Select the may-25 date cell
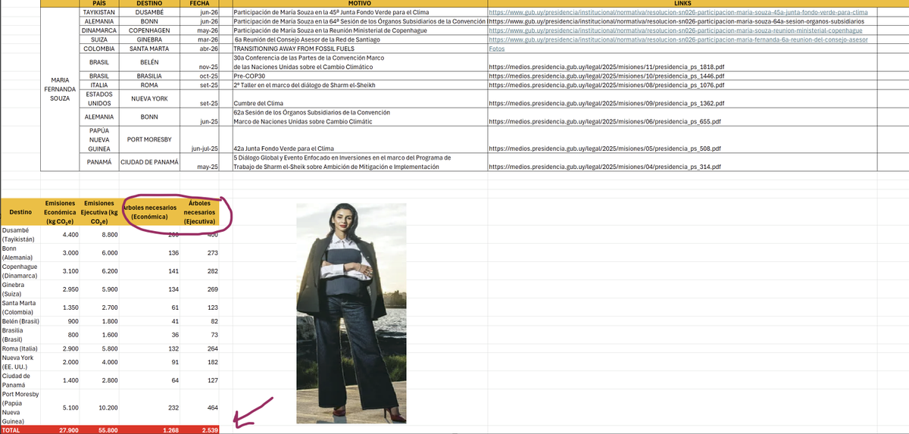 click(x=201, y=163)
